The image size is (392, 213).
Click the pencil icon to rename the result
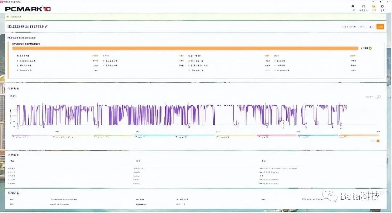click(46, 26)
